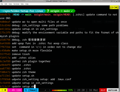Click the message 'remove trash'
Image resolution: width=120 pixels, height=92 pixels.
click(x=21, y=54)
